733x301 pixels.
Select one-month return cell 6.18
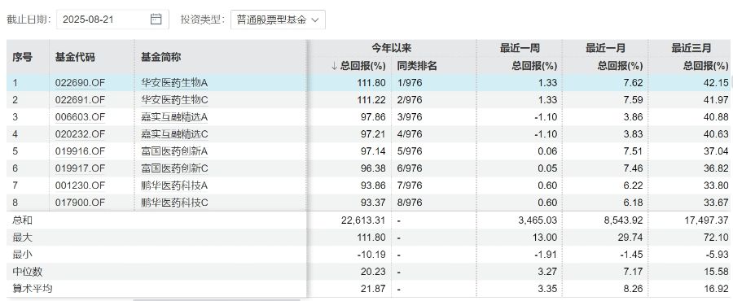pos(634,203)
